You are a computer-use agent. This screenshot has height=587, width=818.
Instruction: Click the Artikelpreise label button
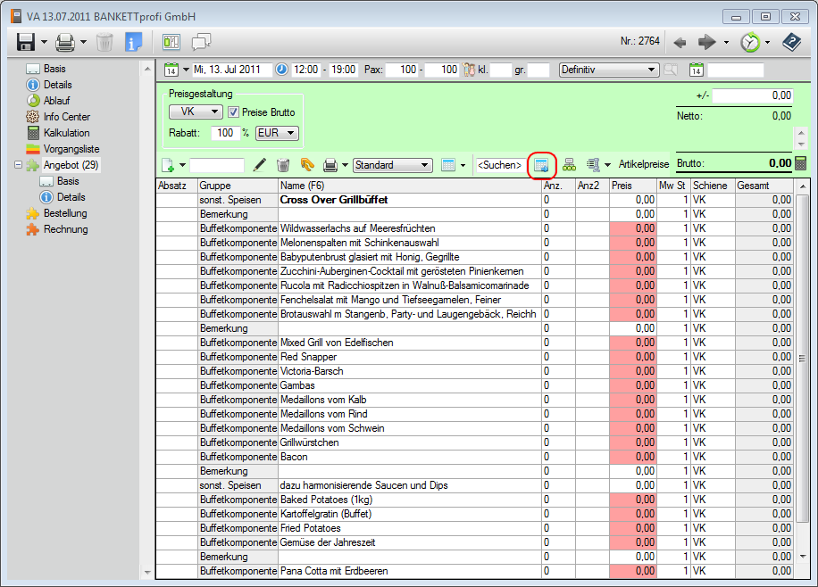(643, 165)
